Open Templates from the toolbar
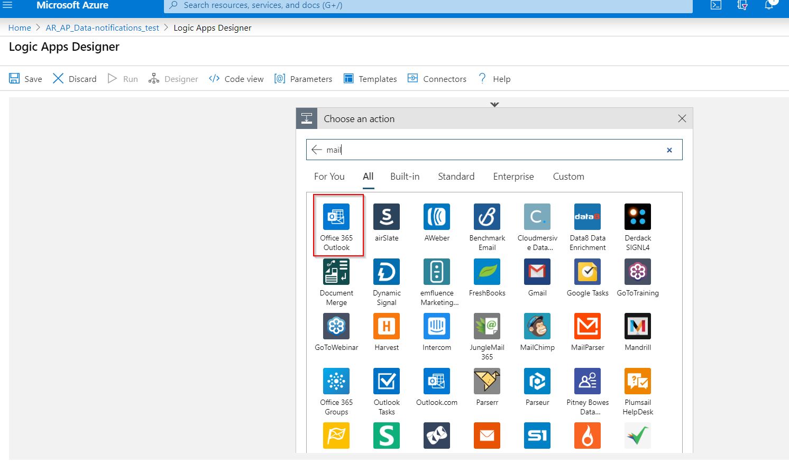The image size is (789, 472). pyautogui.click(x=370, y=79)
